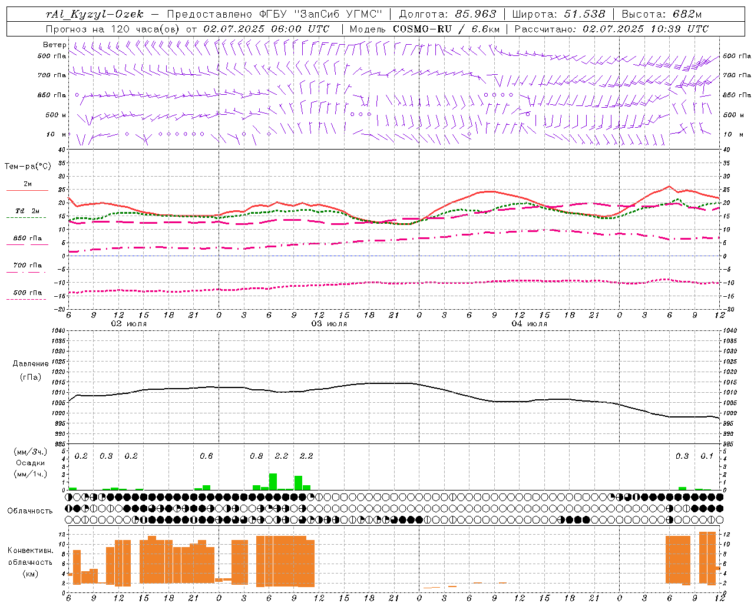Click the (мм/3ч.) precipitation unit label
Viewport: 754px width, 603px height.
click(x=31, y=452)
